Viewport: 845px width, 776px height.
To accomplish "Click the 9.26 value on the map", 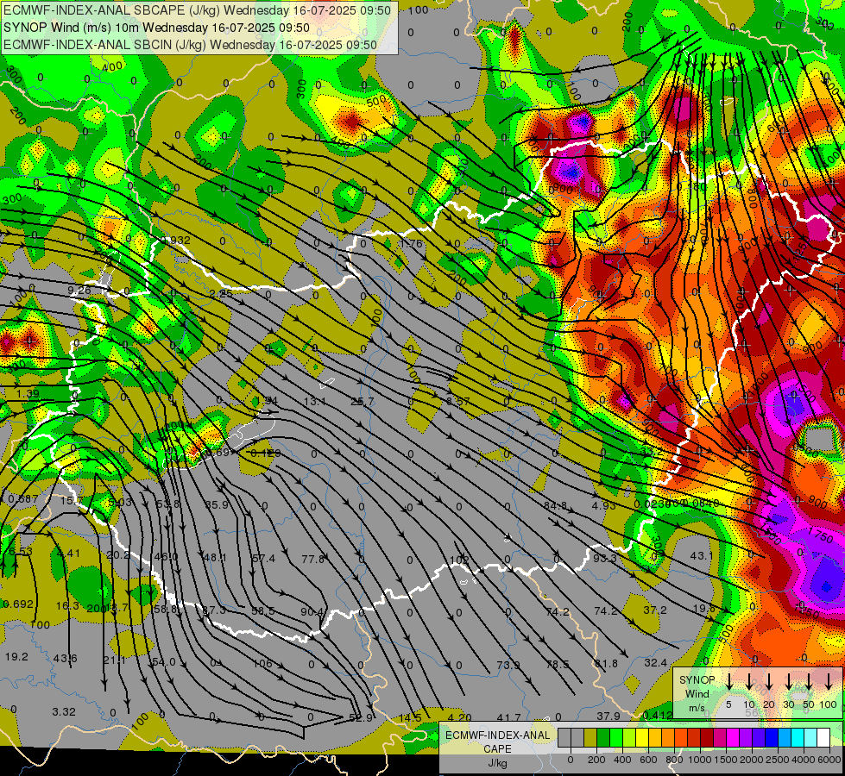I will pos(79,291).
